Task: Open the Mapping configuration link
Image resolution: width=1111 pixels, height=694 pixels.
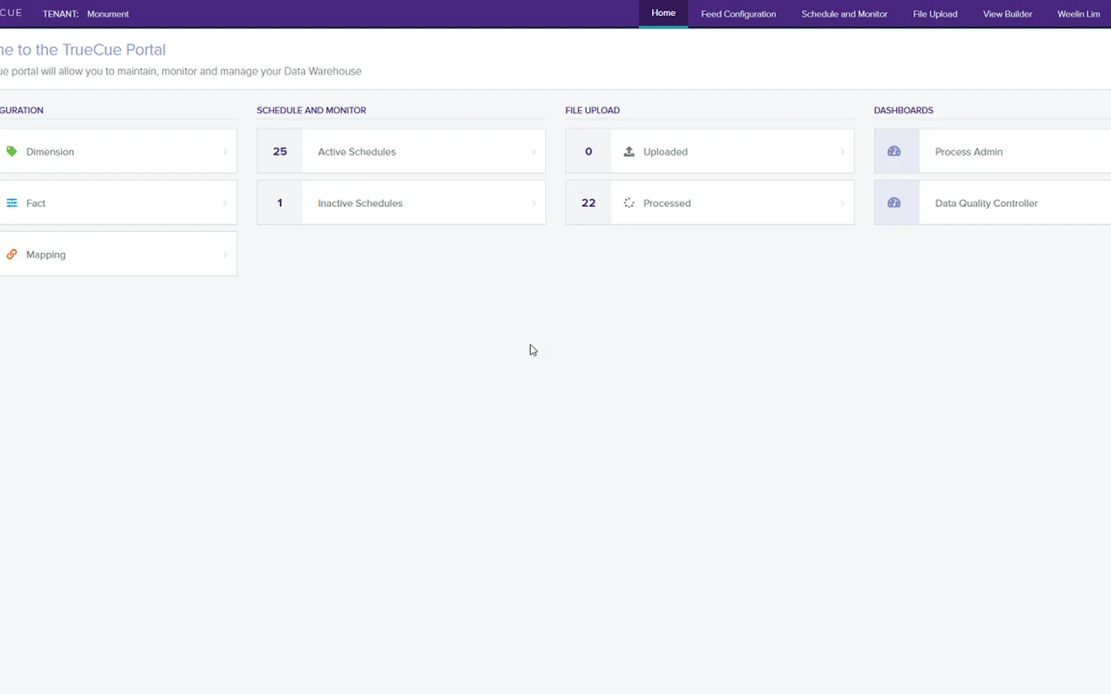Action: [46, 255]
